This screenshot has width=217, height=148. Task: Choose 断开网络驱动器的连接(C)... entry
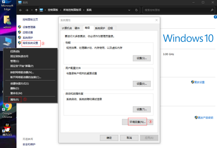click(30, 77)
